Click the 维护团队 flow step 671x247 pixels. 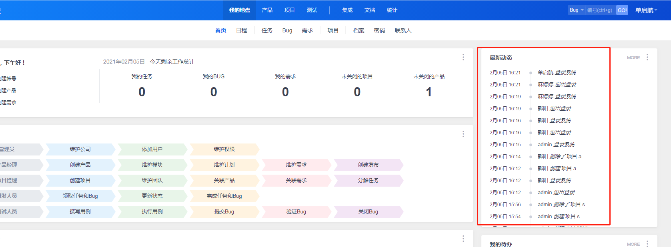(152, 180)
